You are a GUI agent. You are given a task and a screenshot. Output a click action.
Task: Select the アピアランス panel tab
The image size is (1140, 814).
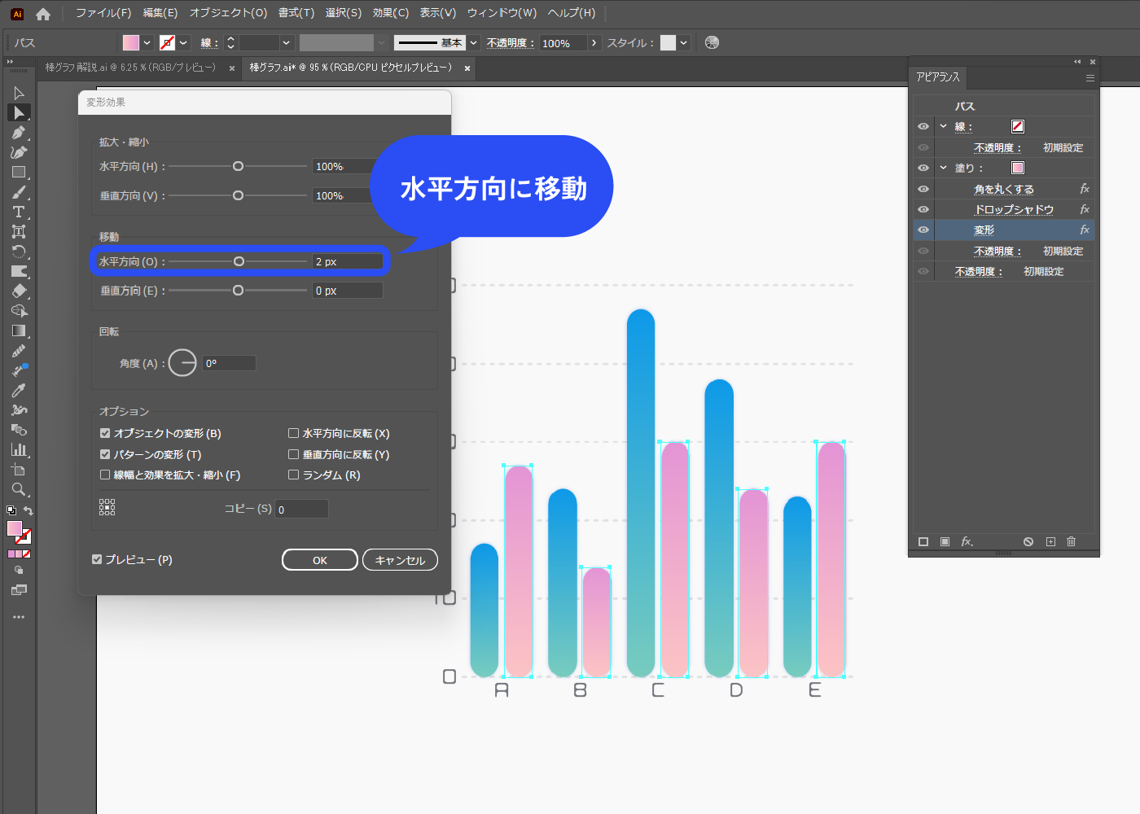point(938,77)
